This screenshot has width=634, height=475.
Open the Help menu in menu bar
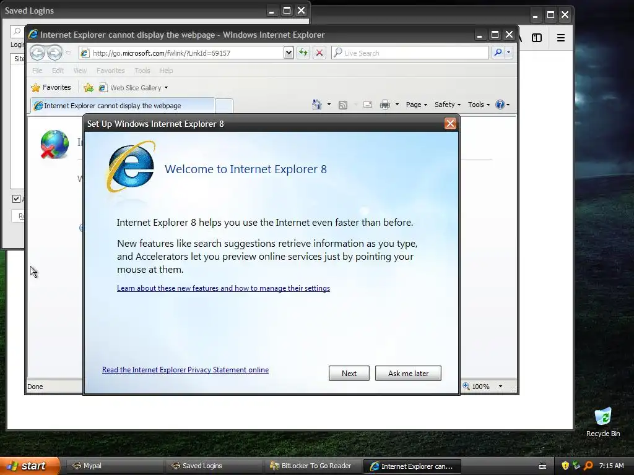point(166,71)
